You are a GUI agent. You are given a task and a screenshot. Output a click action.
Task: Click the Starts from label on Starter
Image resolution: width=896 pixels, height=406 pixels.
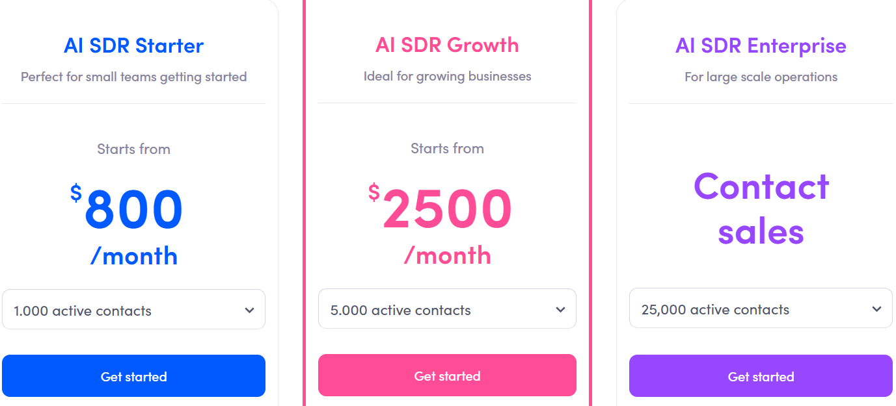(x=133, y=149)
